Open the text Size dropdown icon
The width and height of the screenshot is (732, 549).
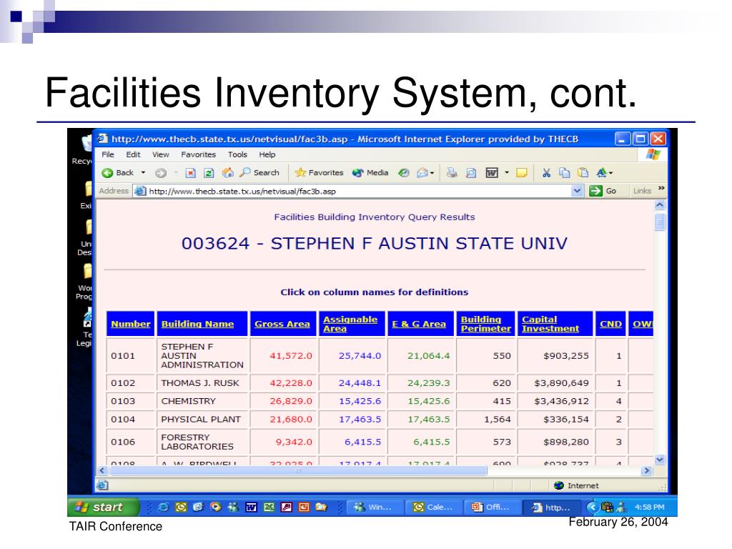604,173
